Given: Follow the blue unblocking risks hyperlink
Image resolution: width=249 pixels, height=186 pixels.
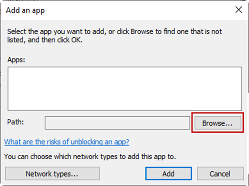Looking at the screenshot, I should click(67, 142).
